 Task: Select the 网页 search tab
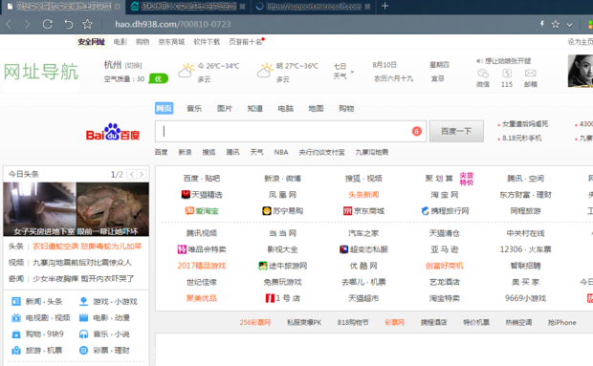click(164, 108)
